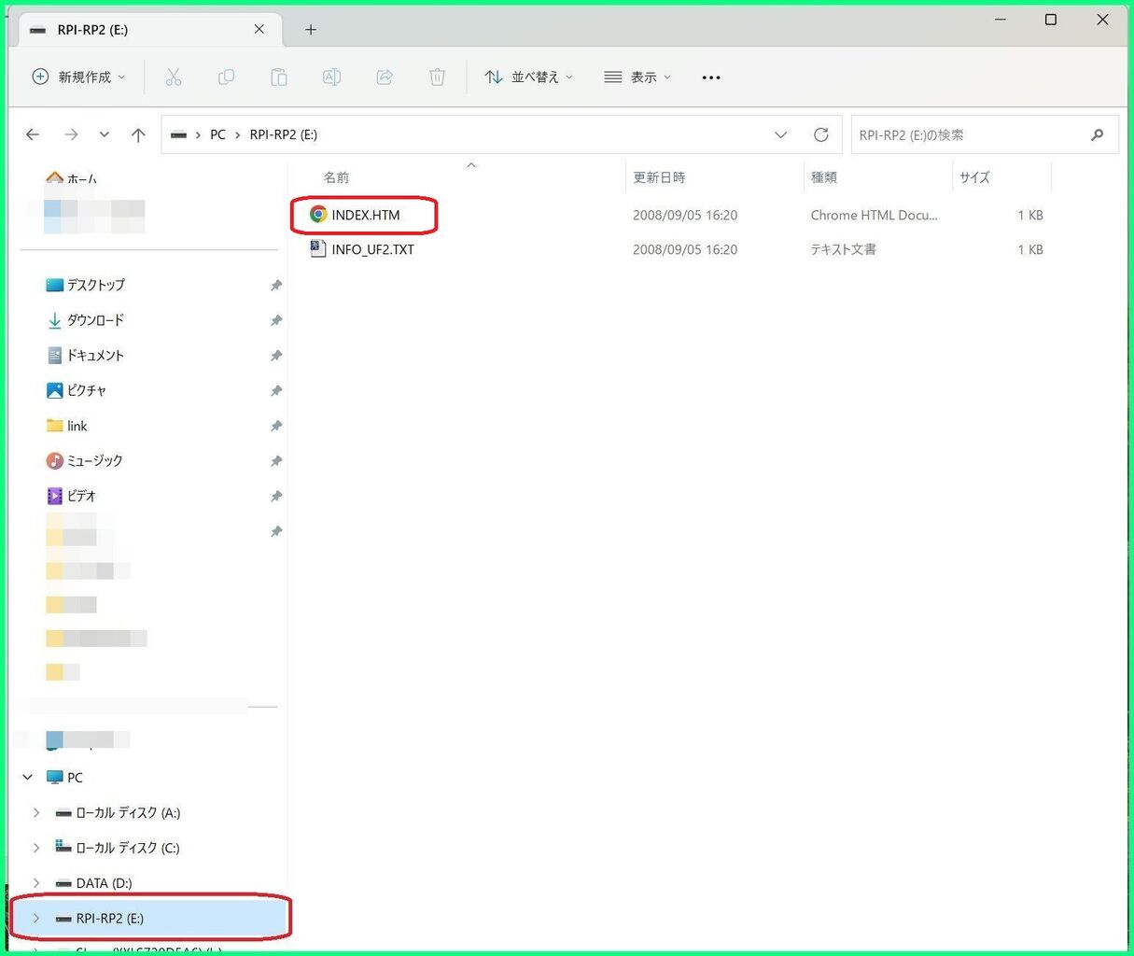Open ダウンロード in navigation pane
The width and height of the screenshot is (1134, 956).
pyautogui.click(x=85, y=320)
